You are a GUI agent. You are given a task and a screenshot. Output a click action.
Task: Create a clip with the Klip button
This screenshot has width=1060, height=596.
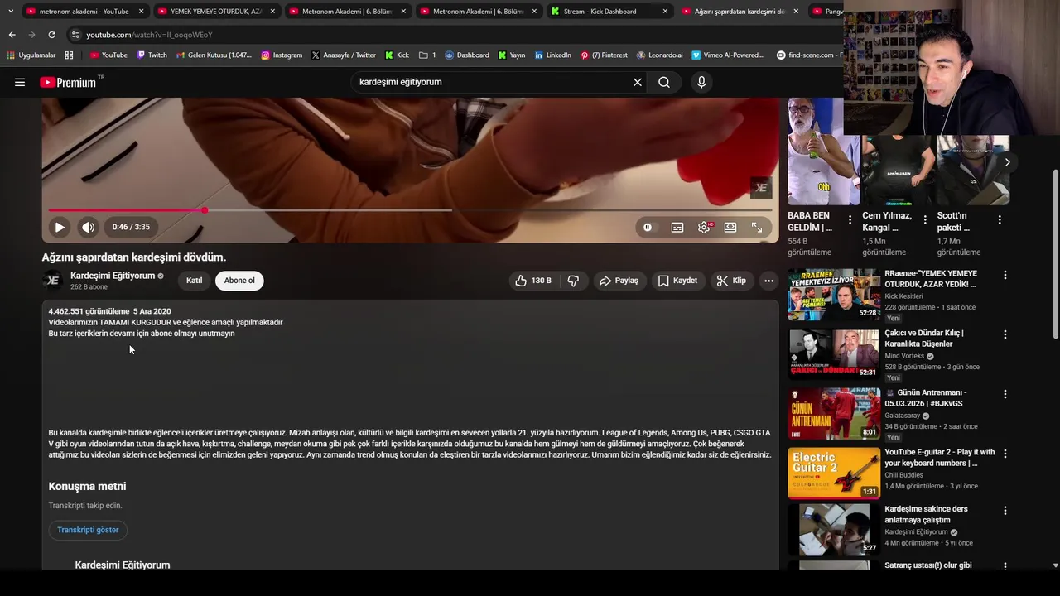coord(731,281)
